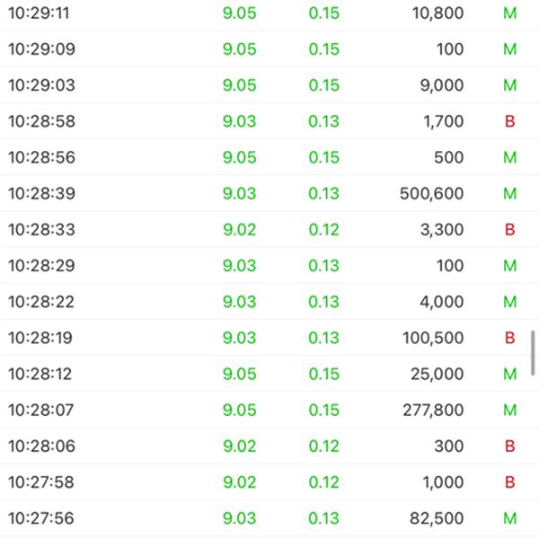Image resolution: width=539 pixels, height=539 pixels.
Task: Tap the B marker at 10:28:06
Action: (510, 446)
